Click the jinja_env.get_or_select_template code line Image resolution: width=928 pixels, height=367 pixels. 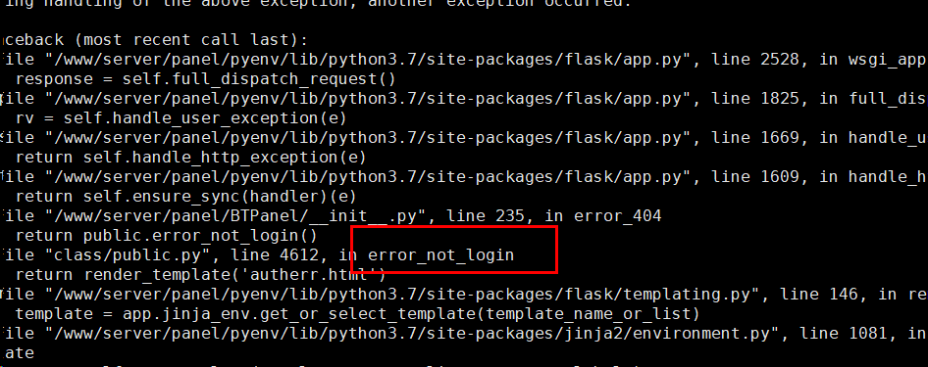(357, 314)
